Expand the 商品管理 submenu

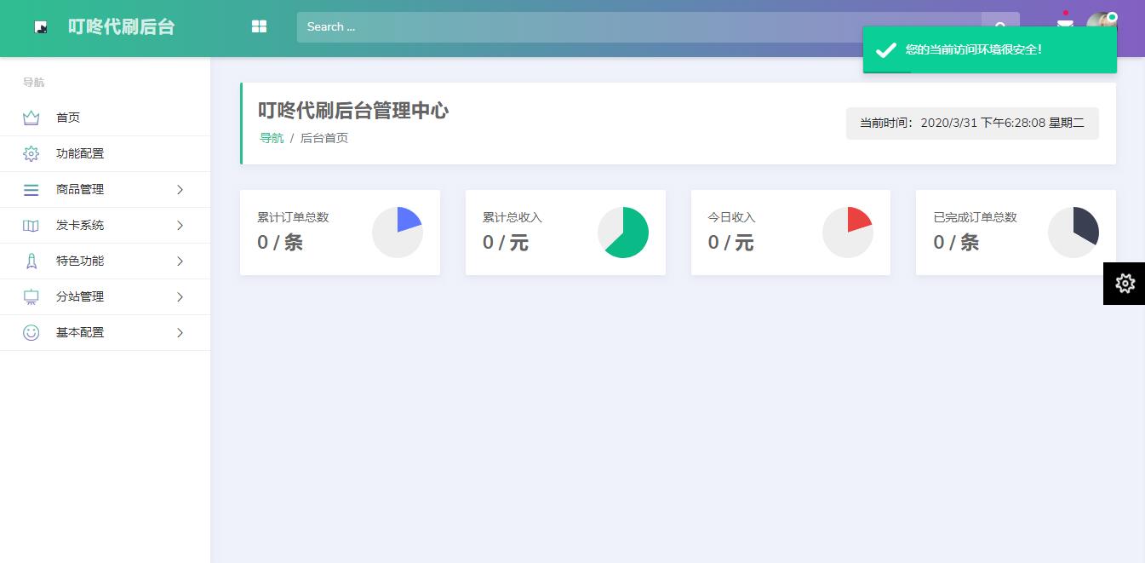click(180, 189)
